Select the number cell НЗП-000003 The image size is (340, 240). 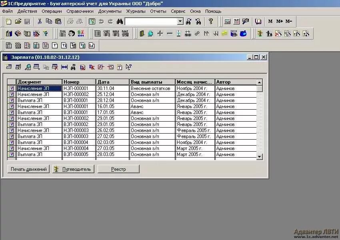click(79, 130)
